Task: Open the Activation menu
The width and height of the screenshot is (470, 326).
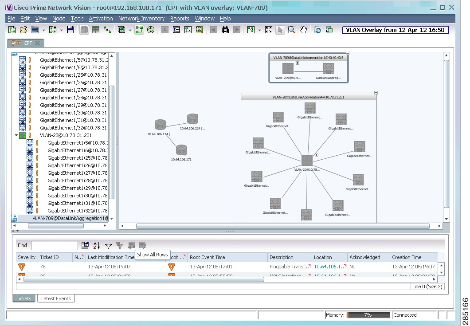Action: coord(101,18)
